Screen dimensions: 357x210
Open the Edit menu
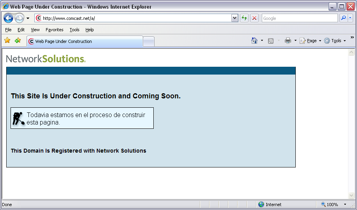(21, 30)
